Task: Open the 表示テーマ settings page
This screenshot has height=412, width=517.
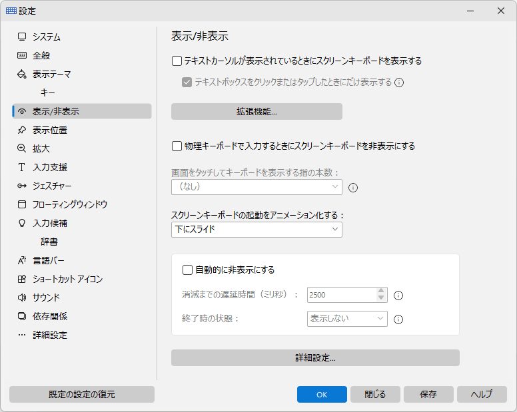Action: click(x=82, y=74)
